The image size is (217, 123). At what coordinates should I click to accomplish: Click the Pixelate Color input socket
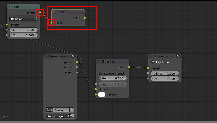[x=51, y=22]
